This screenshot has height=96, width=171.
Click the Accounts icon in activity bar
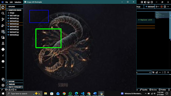3,79
